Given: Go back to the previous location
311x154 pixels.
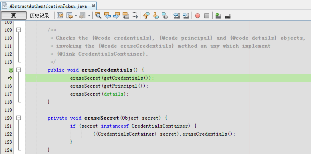Looking at the screenshot, I should click(x=70, y=16).
